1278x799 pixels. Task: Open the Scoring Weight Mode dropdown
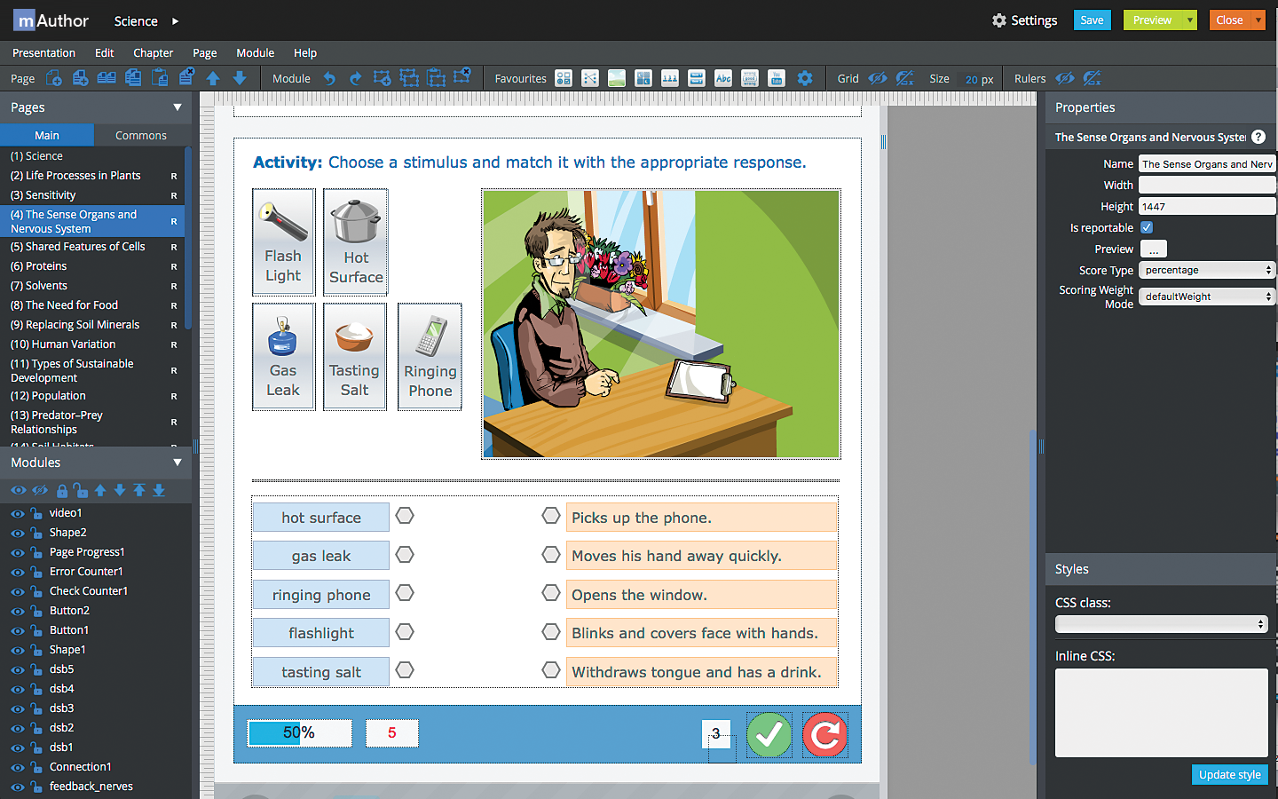click(1207, 297)
